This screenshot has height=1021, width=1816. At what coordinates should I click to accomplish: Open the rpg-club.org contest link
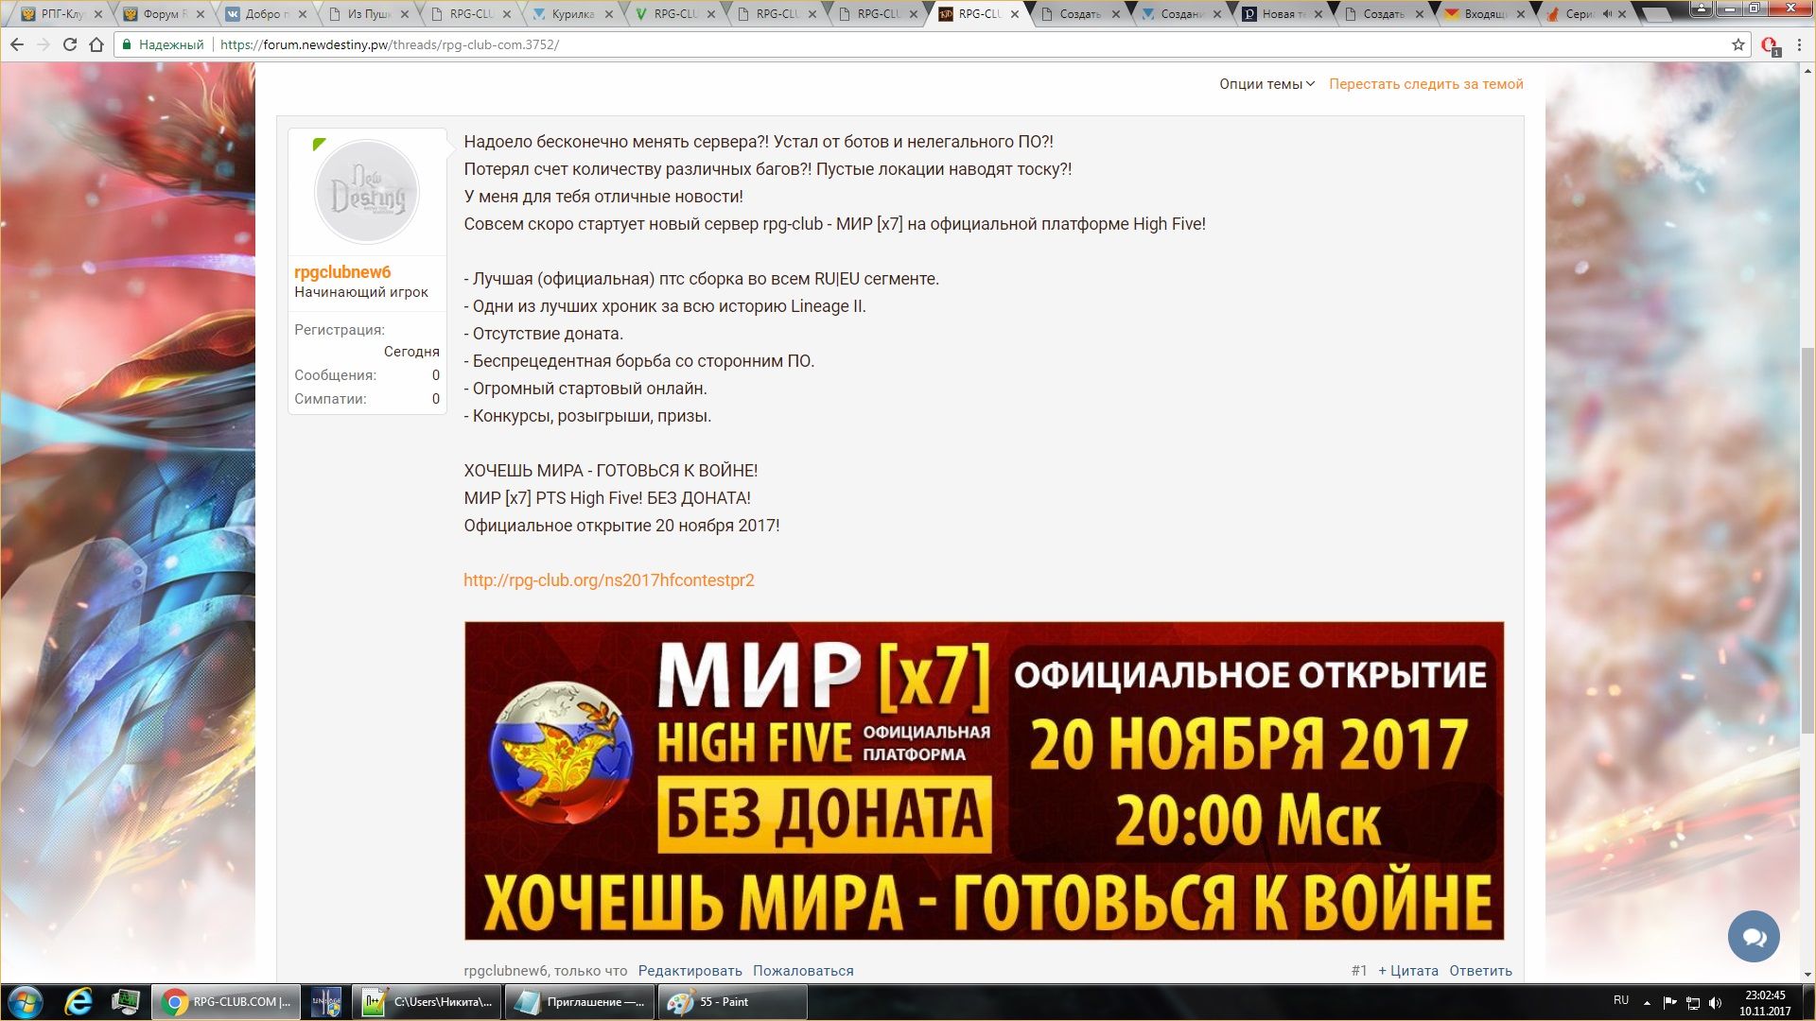(608, 580)
